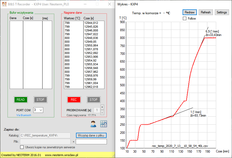The width and height of the screenshot is (232, 158).
Task: Click 'Czas nagrywania: 17.77 h' text
Action: 81,115
